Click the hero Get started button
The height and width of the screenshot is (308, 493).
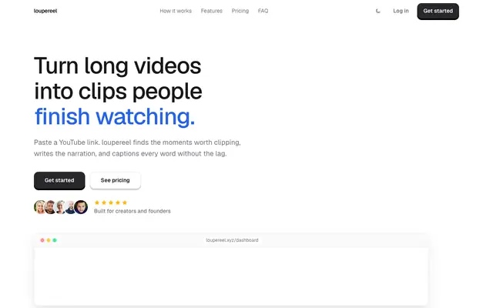pyautogui.click(x=59, y=181)
